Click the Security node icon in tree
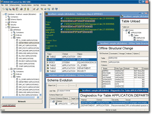Viewport: 152px width, 115px height. coord(9,25)
